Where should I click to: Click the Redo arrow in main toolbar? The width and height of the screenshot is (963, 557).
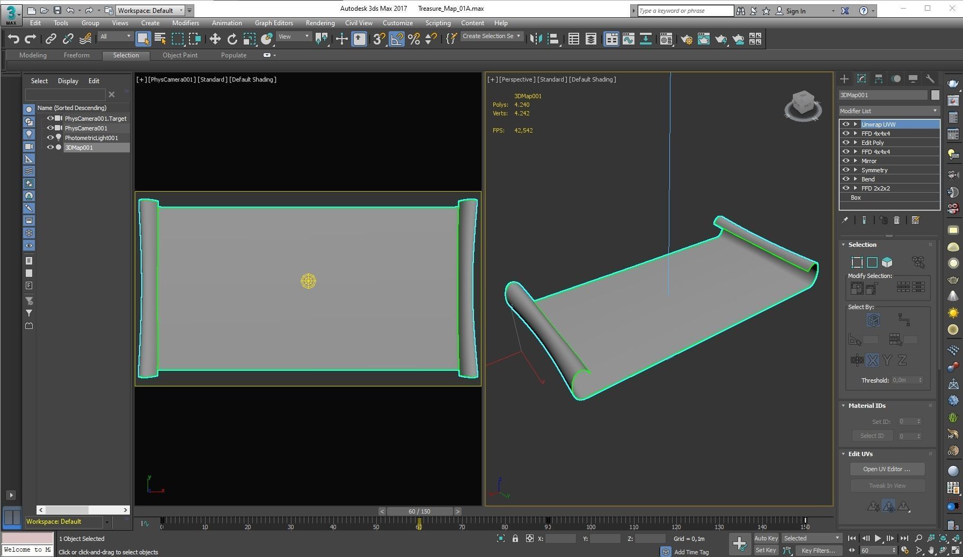click(x=31, y=39)
